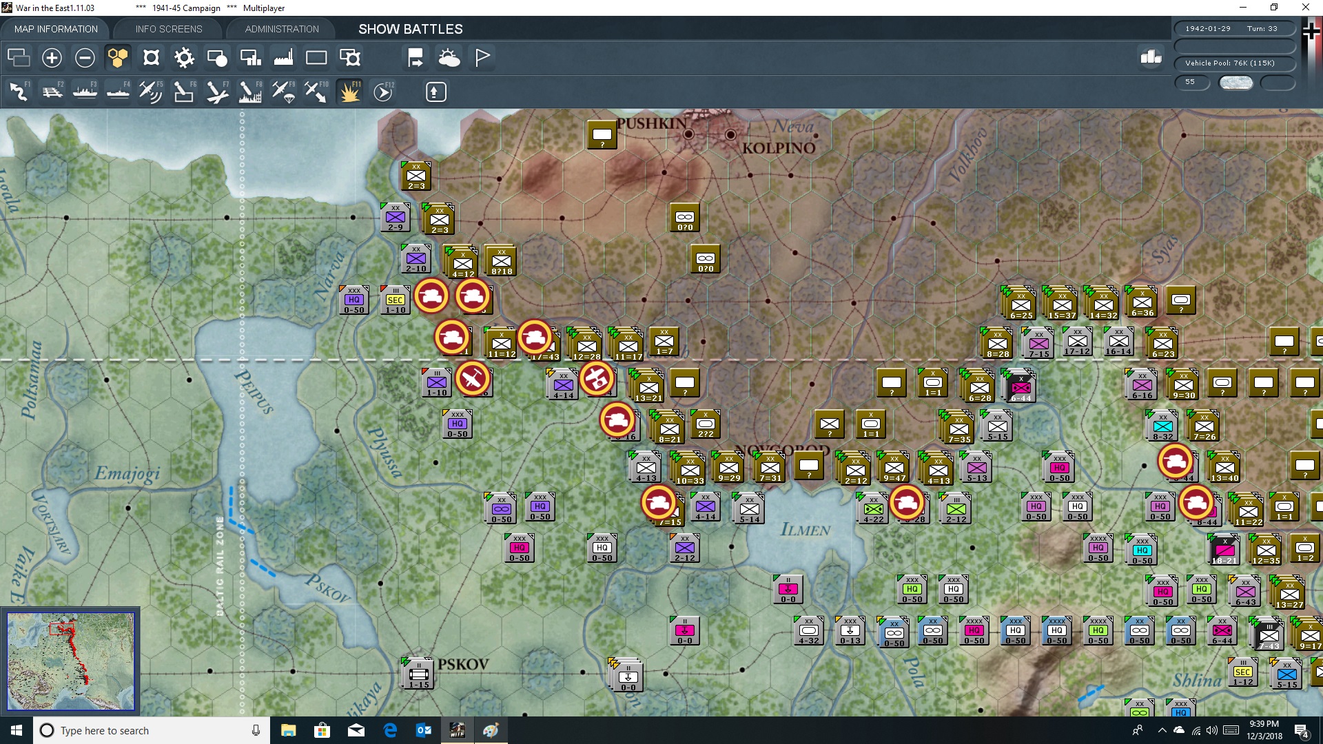The height and width of the screenshot is (744, 1323).
Task: Click the rectangle-with-gear toolbar icon
Action: click(x=349, y=58)
